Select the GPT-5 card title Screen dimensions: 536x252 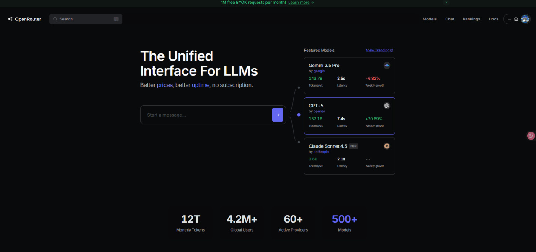(316, 106)
